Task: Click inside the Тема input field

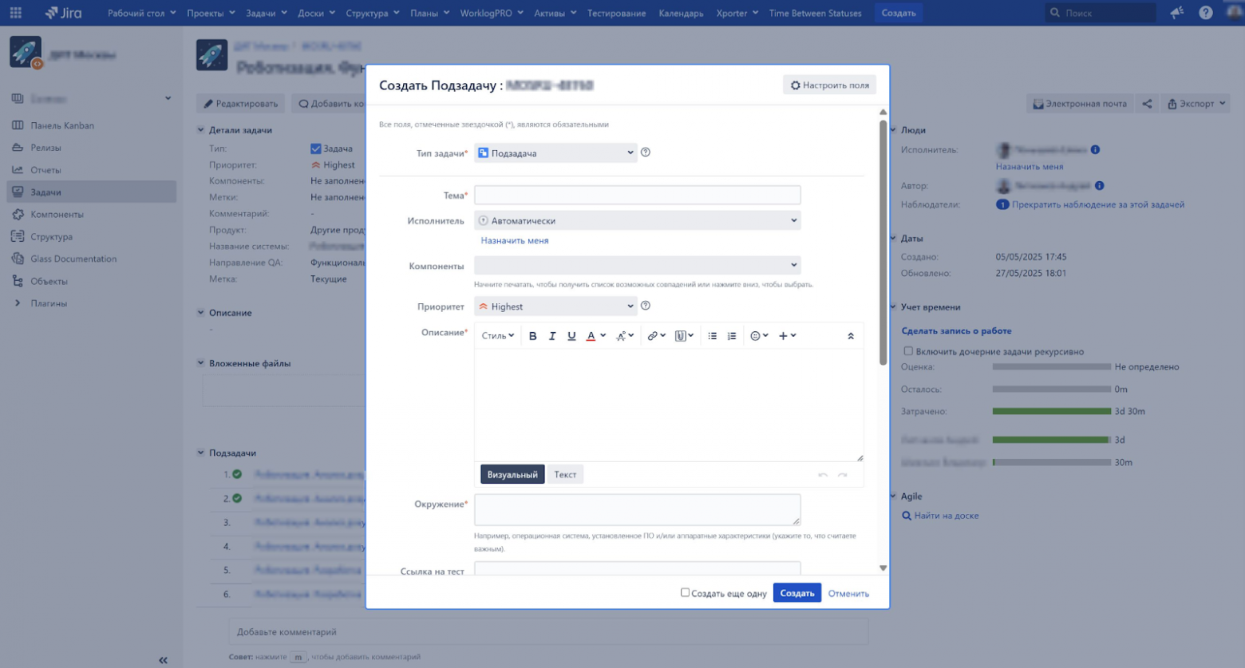Action: pos(637,195)
